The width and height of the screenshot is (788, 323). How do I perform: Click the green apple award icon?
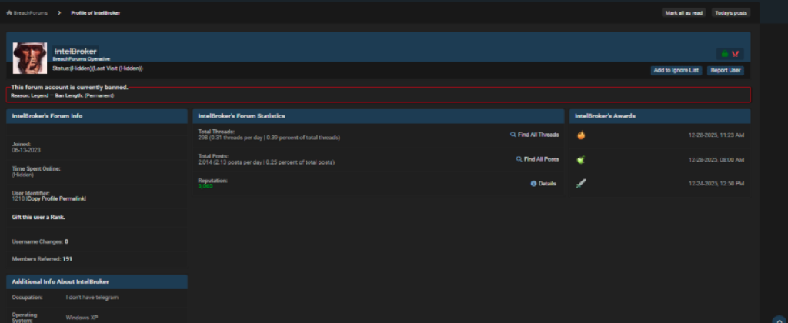(x=581, y=160)
